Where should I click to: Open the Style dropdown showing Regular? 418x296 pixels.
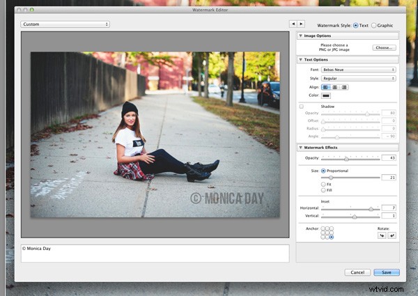point(359,78)
